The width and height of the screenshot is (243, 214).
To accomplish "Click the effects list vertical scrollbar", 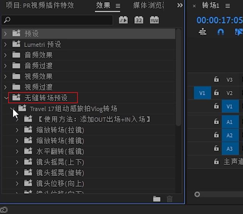I will point(178,77).
